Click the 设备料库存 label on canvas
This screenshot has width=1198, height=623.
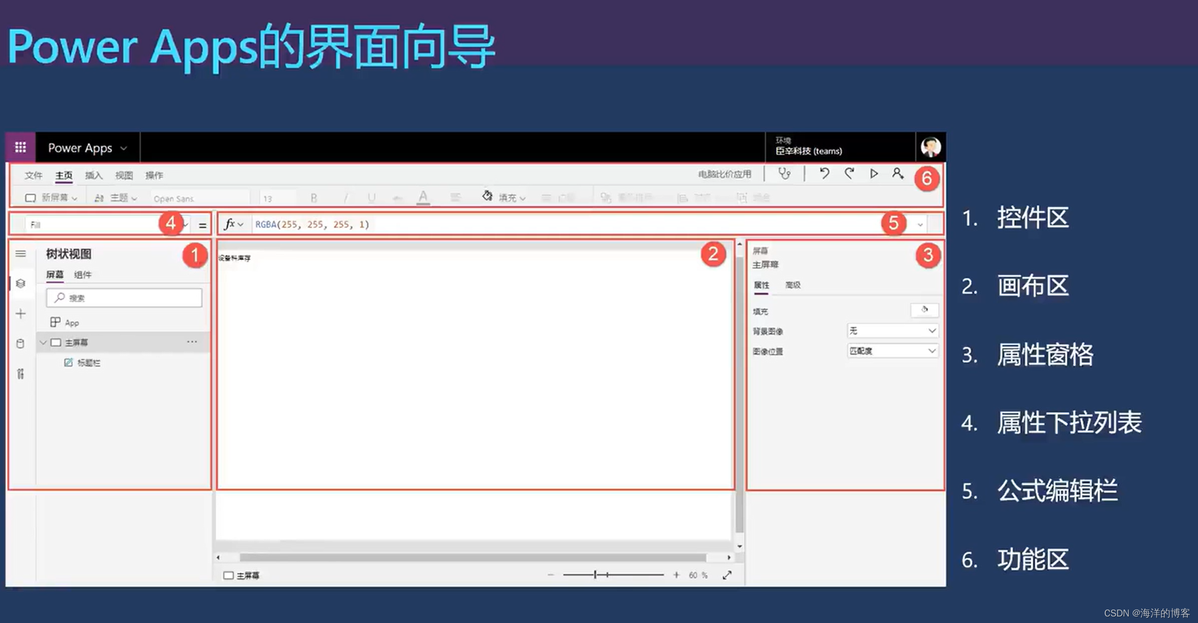point(234,258)
